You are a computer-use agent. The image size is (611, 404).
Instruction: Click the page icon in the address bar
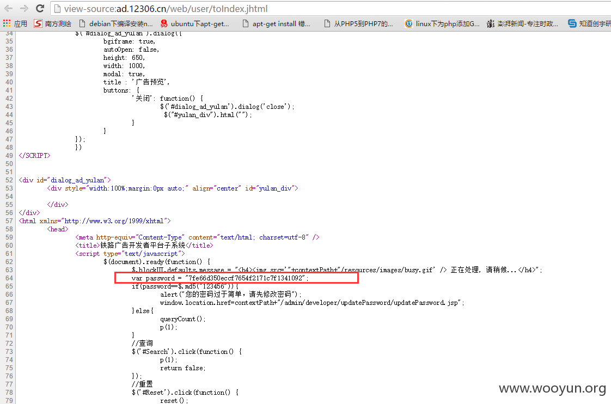coord(57,9)
